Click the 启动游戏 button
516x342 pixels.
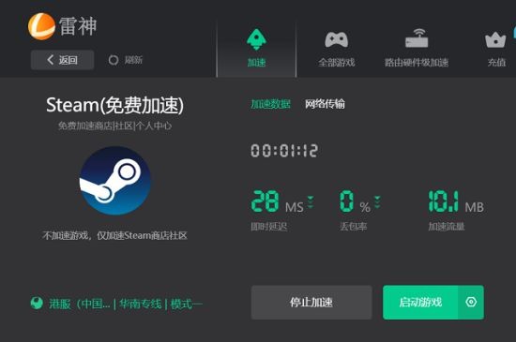420,303
